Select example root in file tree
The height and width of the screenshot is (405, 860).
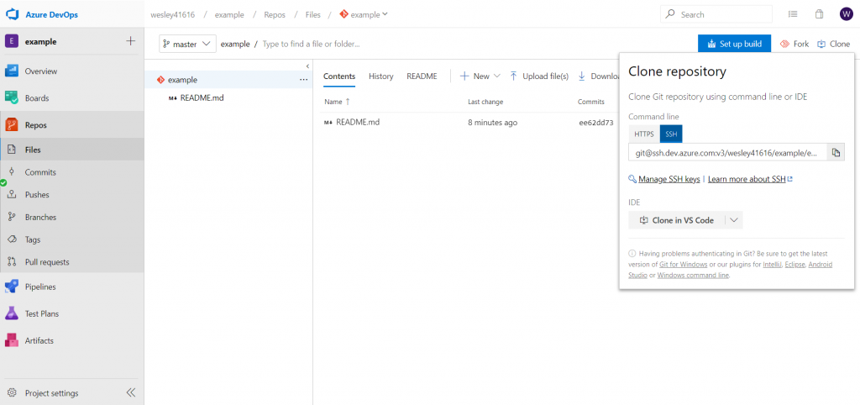(x=182, y=80)
